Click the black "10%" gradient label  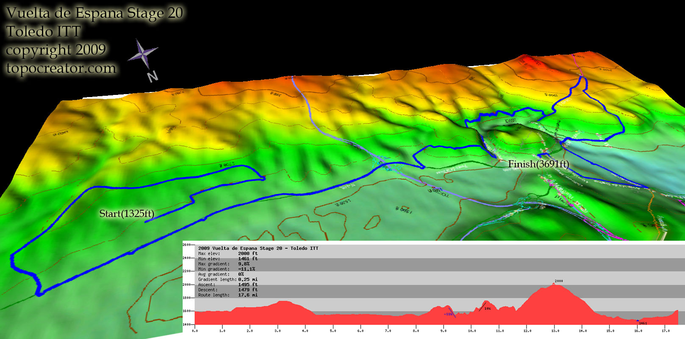pos(488,308)
